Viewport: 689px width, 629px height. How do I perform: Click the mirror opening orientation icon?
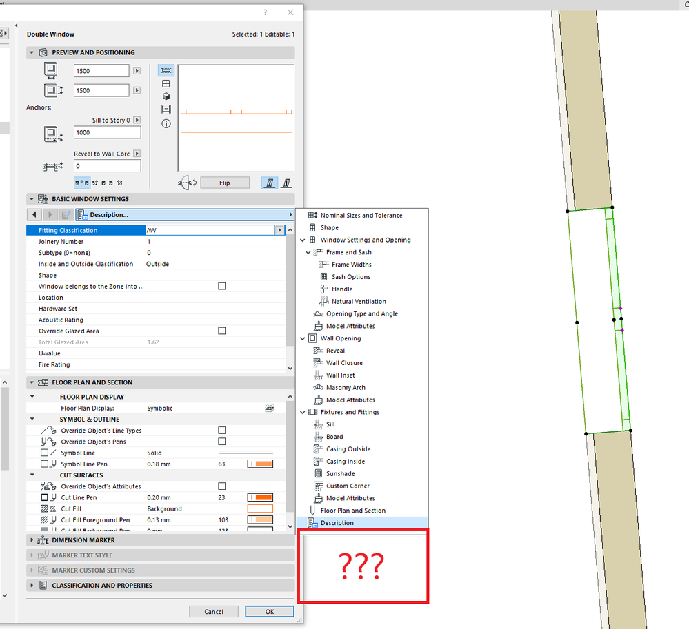coord(188,183)
